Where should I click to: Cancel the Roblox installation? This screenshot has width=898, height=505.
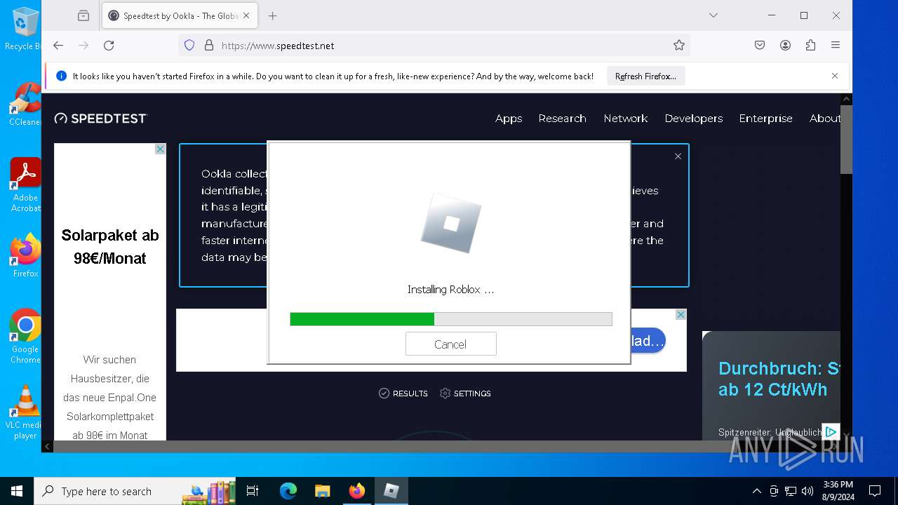tap(450, 344)
